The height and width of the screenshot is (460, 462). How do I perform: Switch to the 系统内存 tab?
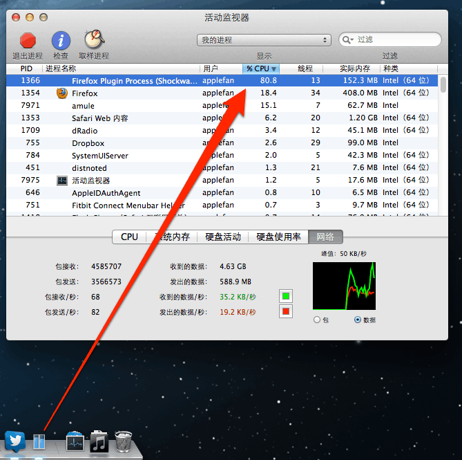[172, 237]
